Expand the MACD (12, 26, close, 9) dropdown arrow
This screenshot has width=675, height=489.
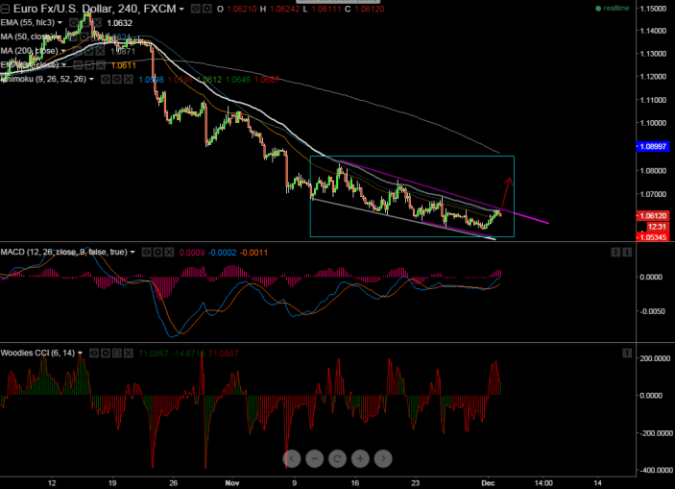(x=133, y=252)
